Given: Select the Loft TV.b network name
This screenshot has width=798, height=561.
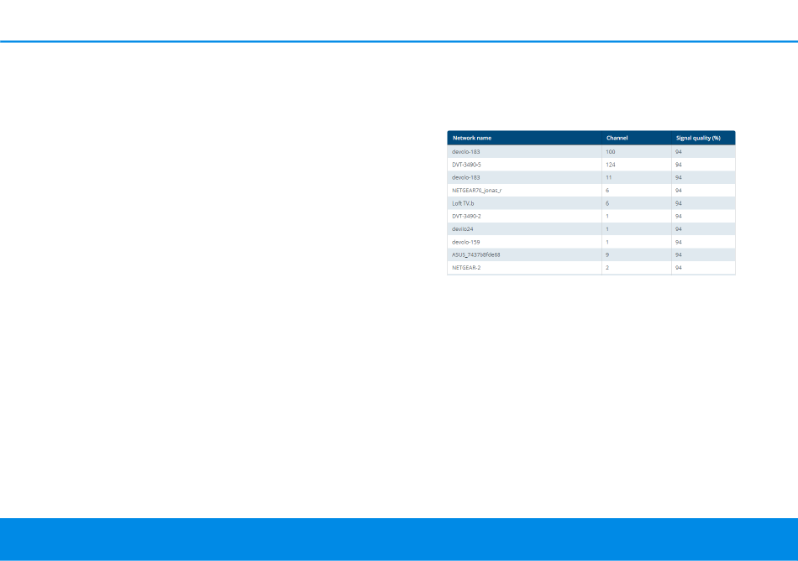Looking at the screenshot, I should tap(463, 203).
